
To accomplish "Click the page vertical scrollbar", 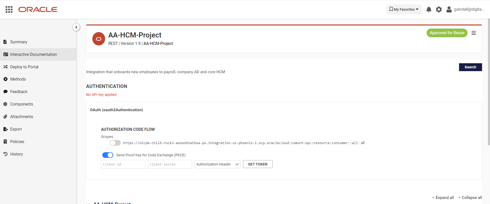I will (x=489, y=82).
